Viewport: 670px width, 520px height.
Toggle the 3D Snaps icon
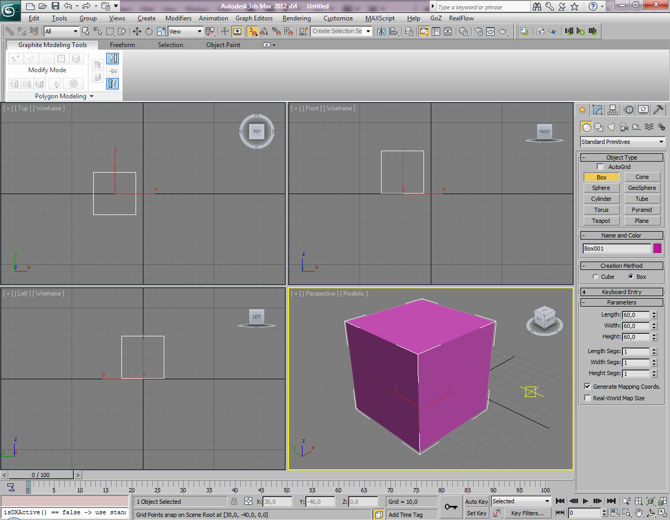click(253, 31)
